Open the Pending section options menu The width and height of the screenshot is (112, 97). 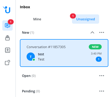(x=102, y=91)
